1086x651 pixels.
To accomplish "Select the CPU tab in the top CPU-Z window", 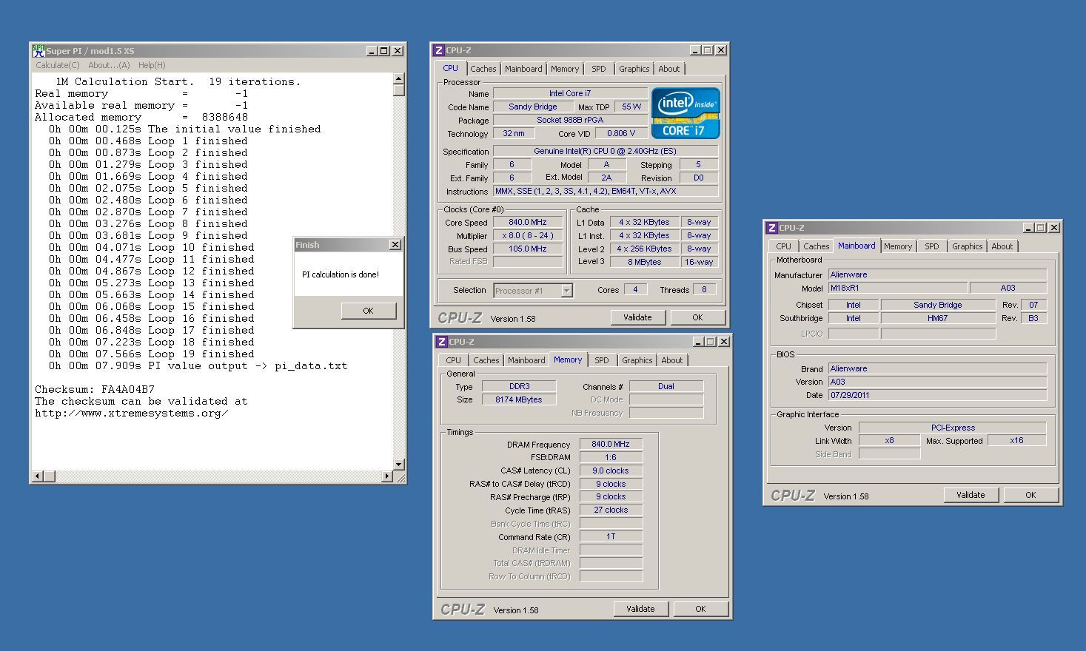I will 450,68.
